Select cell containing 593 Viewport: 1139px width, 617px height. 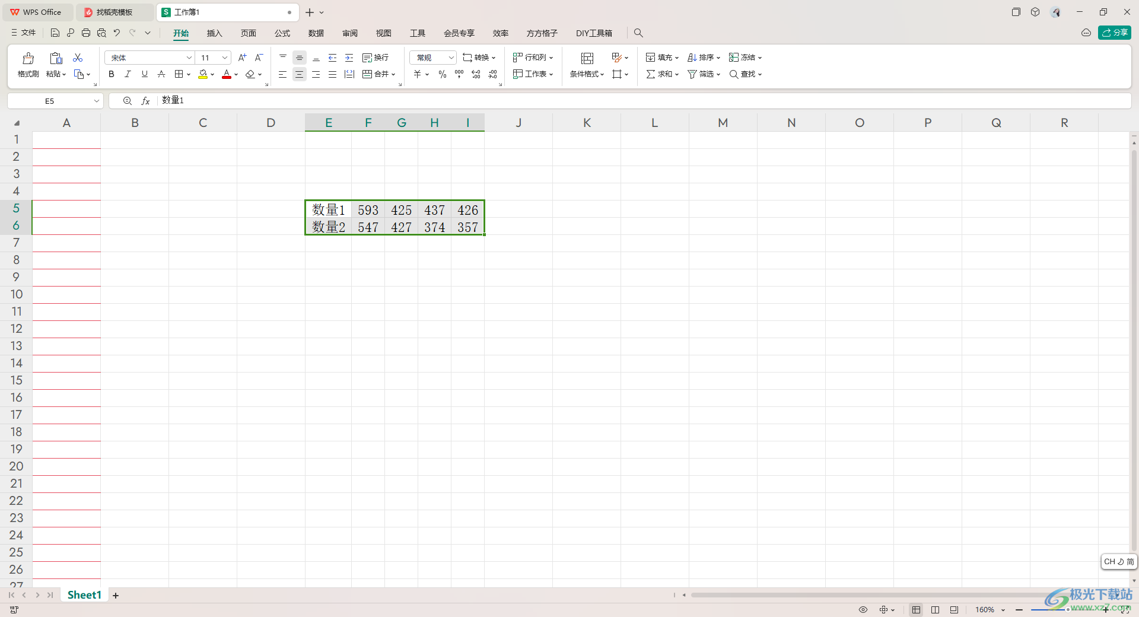tap(368, 210)
